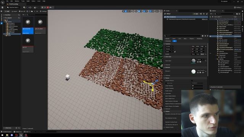Open the Content Drawer

pos(6,132)
